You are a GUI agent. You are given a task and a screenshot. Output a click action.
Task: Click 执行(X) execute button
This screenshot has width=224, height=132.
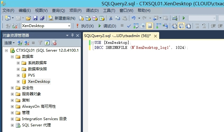click(x=84, y=26)
